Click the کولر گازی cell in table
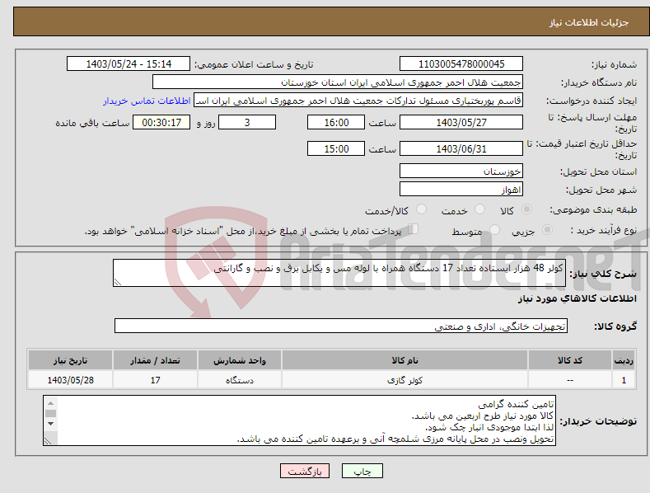 pos(404,380)
